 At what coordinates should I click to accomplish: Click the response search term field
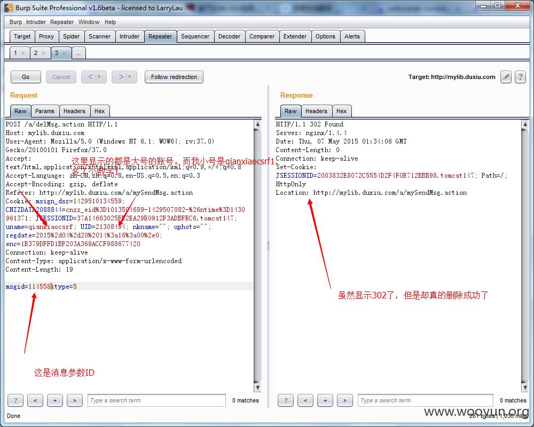pyautogui.click(x=426, y=400)
